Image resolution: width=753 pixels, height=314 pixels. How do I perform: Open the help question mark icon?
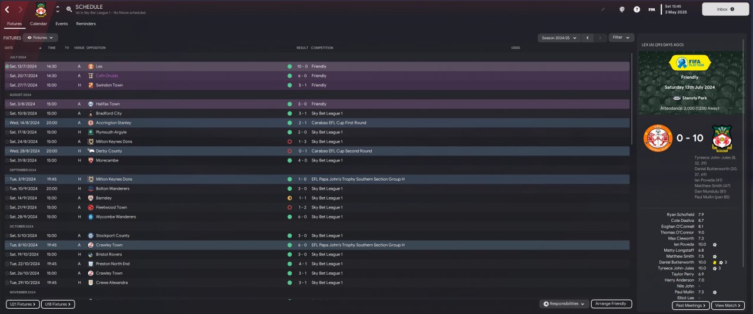click(x=637, y=9)
